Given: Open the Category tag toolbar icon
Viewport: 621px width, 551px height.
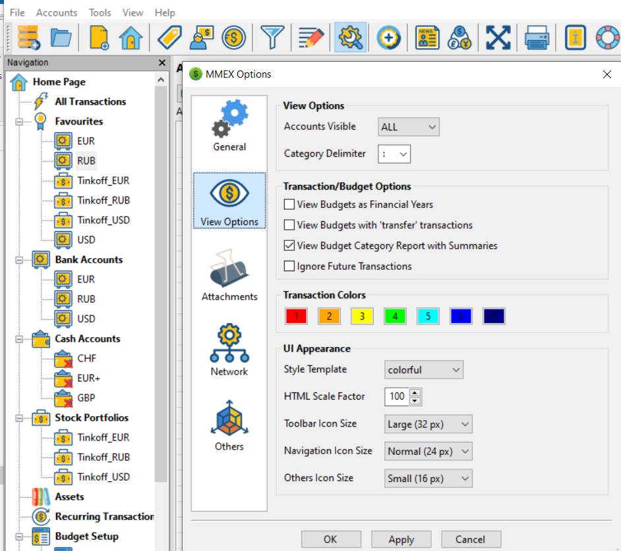Looking at the screenshot, I should [x=169, y=38].
